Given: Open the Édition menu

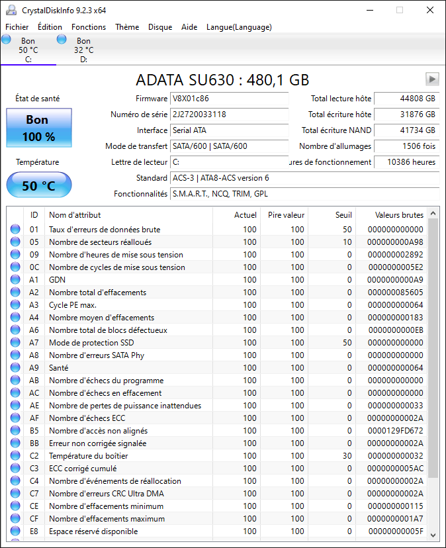Looking at the screenshot, I should [x=50, y=27].
